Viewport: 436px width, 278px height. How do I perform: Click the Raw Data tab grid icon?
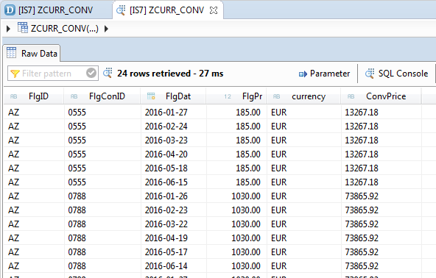11,52
